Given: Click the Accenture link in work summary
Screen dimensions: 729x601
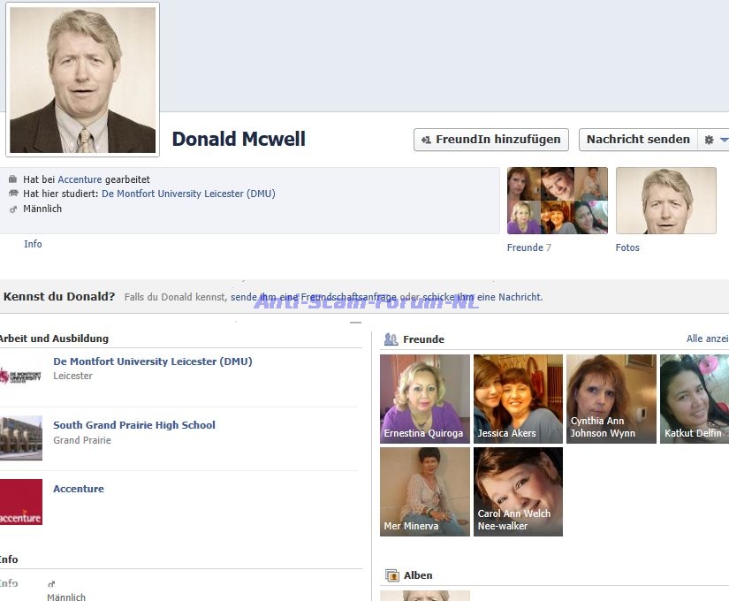Looking at the screenshot, I should [x=80, y=179].
